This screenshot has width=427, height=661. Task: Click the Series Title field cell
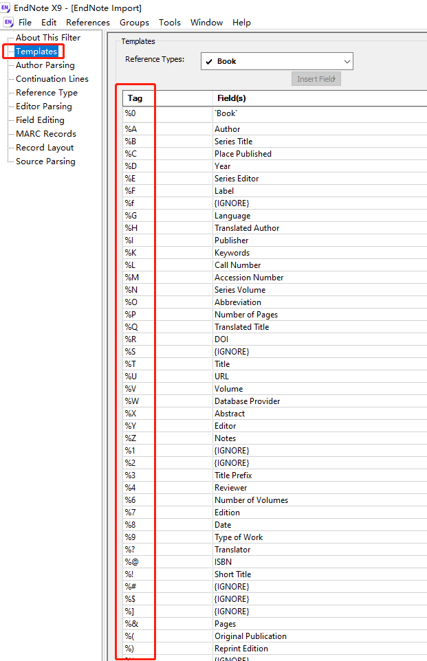[x=320, y=142]
